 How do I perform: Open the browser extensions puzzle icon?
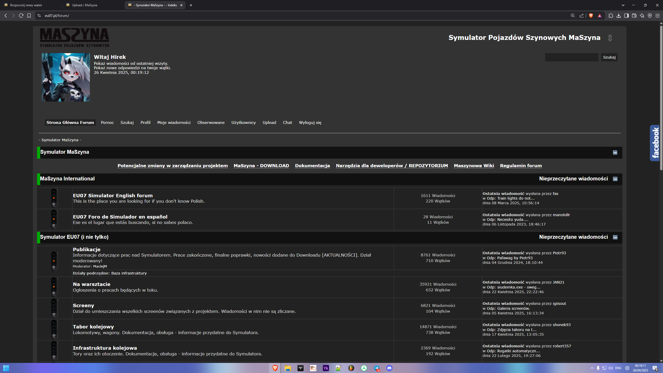(x=611, y=16)
